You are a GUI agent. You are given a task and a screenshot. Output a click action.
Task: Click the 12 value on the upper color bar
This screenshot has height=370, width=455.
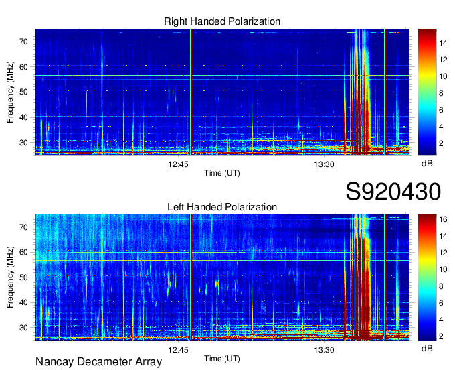pyautogui.click(x=443, y=60)
